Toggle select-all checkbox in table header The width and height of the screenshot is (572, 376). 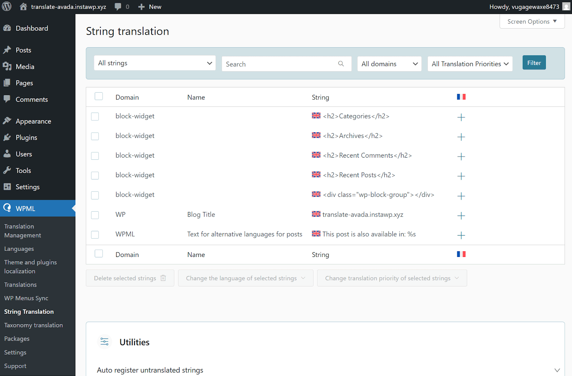[x=99, y=96]
